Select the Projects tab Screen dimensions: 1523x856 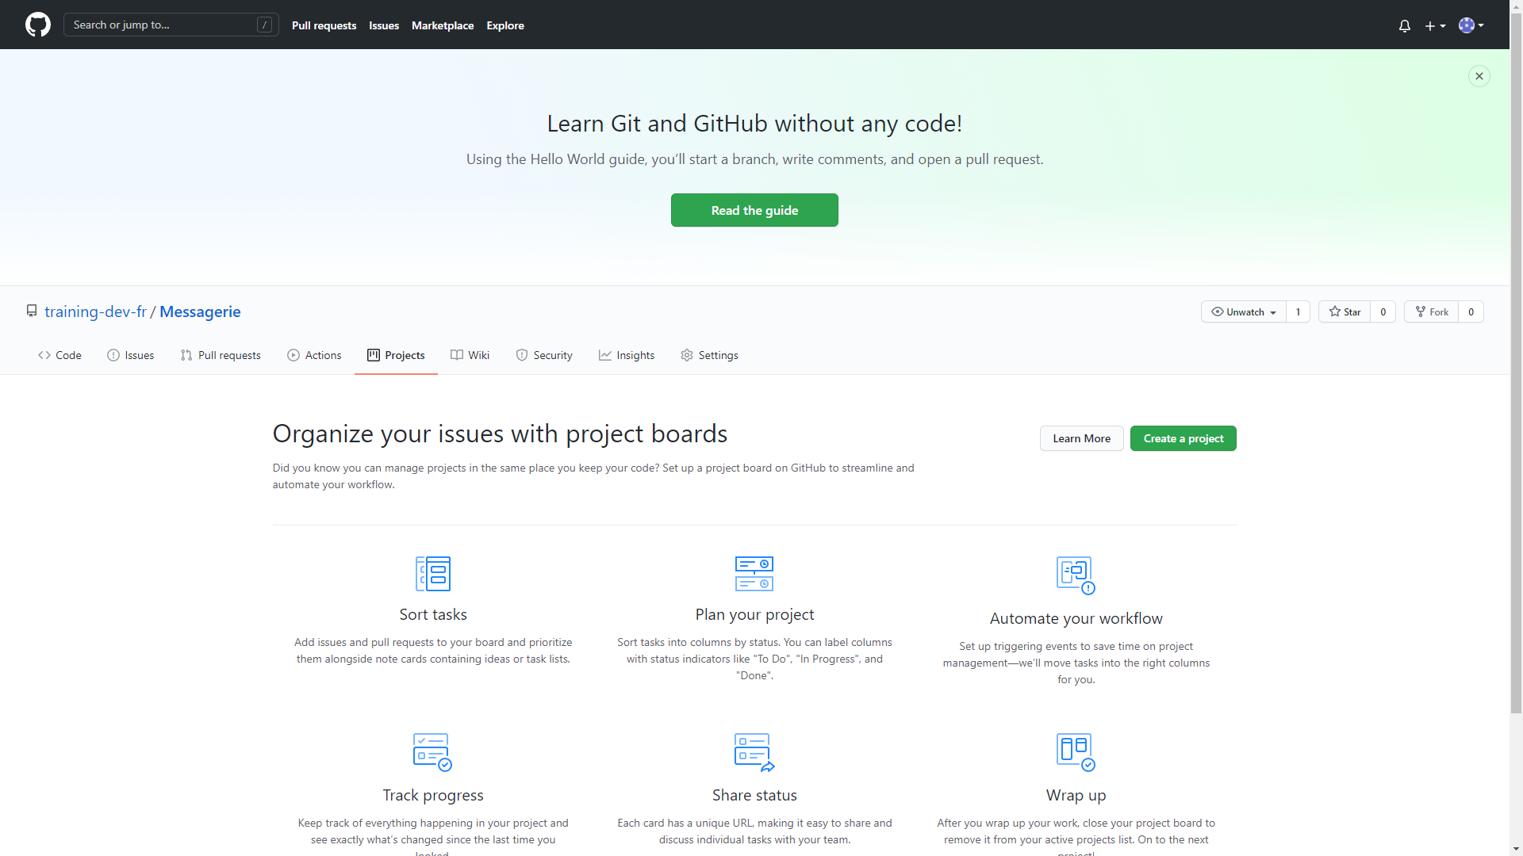coord(396,355)
